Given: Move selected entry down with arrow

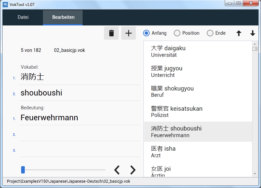Looking at the screenshot, I should 252,33.
